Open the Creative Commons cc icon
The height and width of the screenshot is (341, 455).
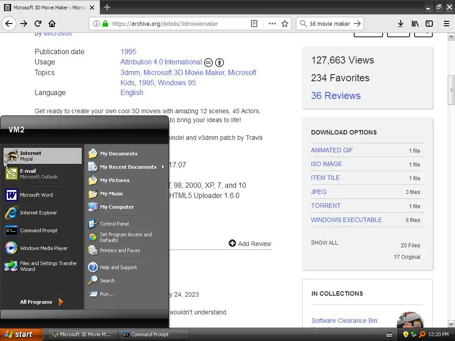pyautogui.click(x=208, y=62)
